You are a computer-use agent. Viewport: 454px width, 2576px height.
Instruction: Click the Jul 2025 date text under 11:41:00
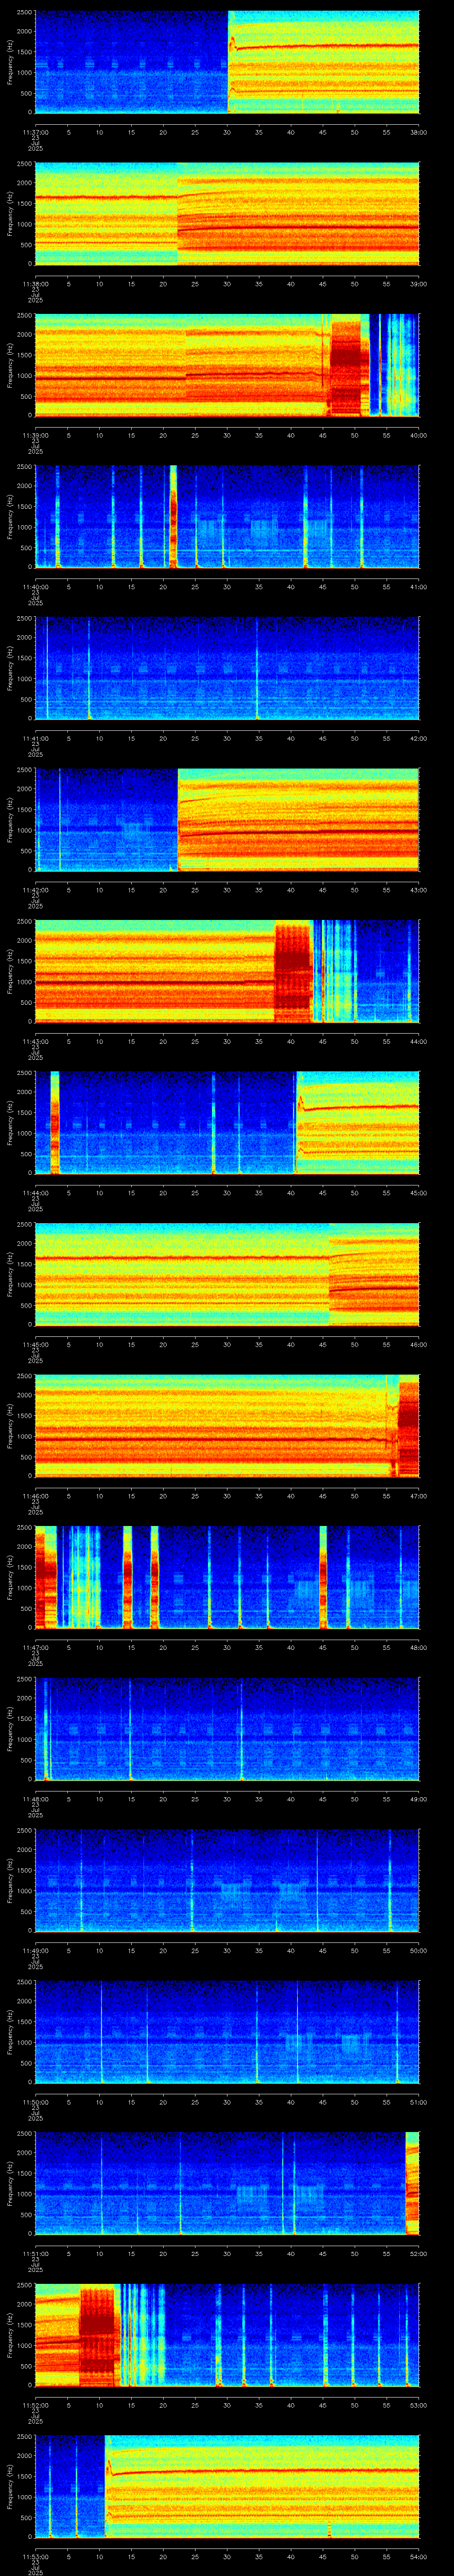pyautogui.click(x=35, y=752)
